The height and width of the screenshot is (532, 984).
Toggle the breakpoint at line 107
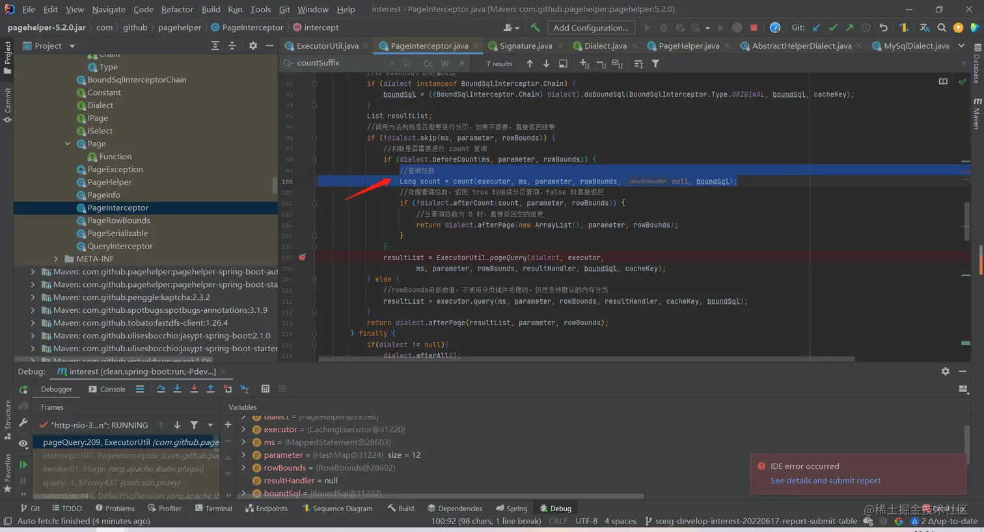tap(303, 257)
